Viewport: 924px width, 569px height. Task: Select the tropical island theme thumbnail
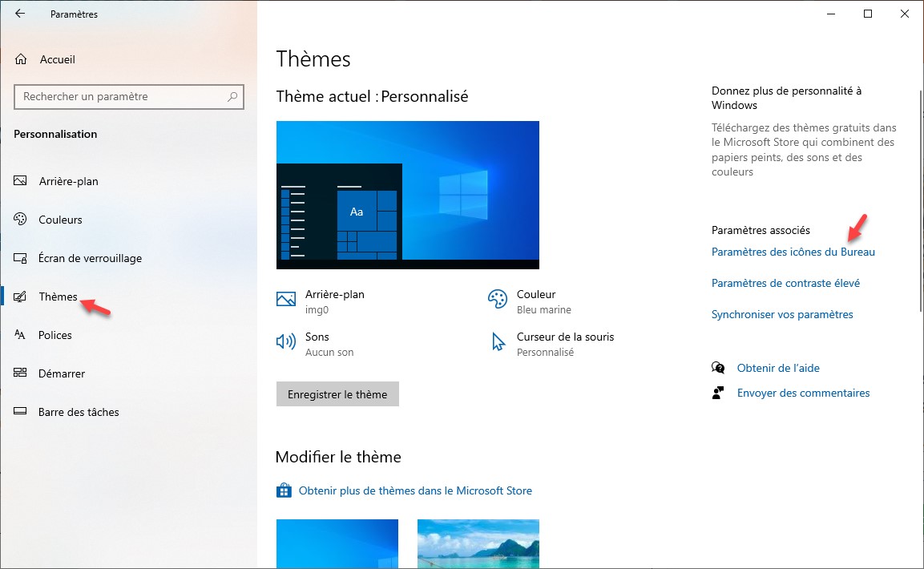pos(478,543)
